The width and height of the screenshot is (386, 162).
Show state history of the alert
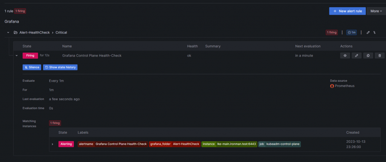[60, 67]
